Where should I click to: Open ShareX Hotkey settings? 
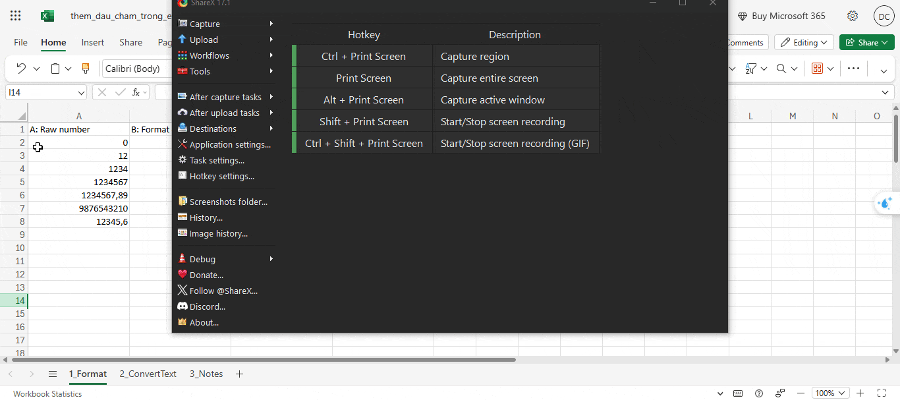click(216, 176)
